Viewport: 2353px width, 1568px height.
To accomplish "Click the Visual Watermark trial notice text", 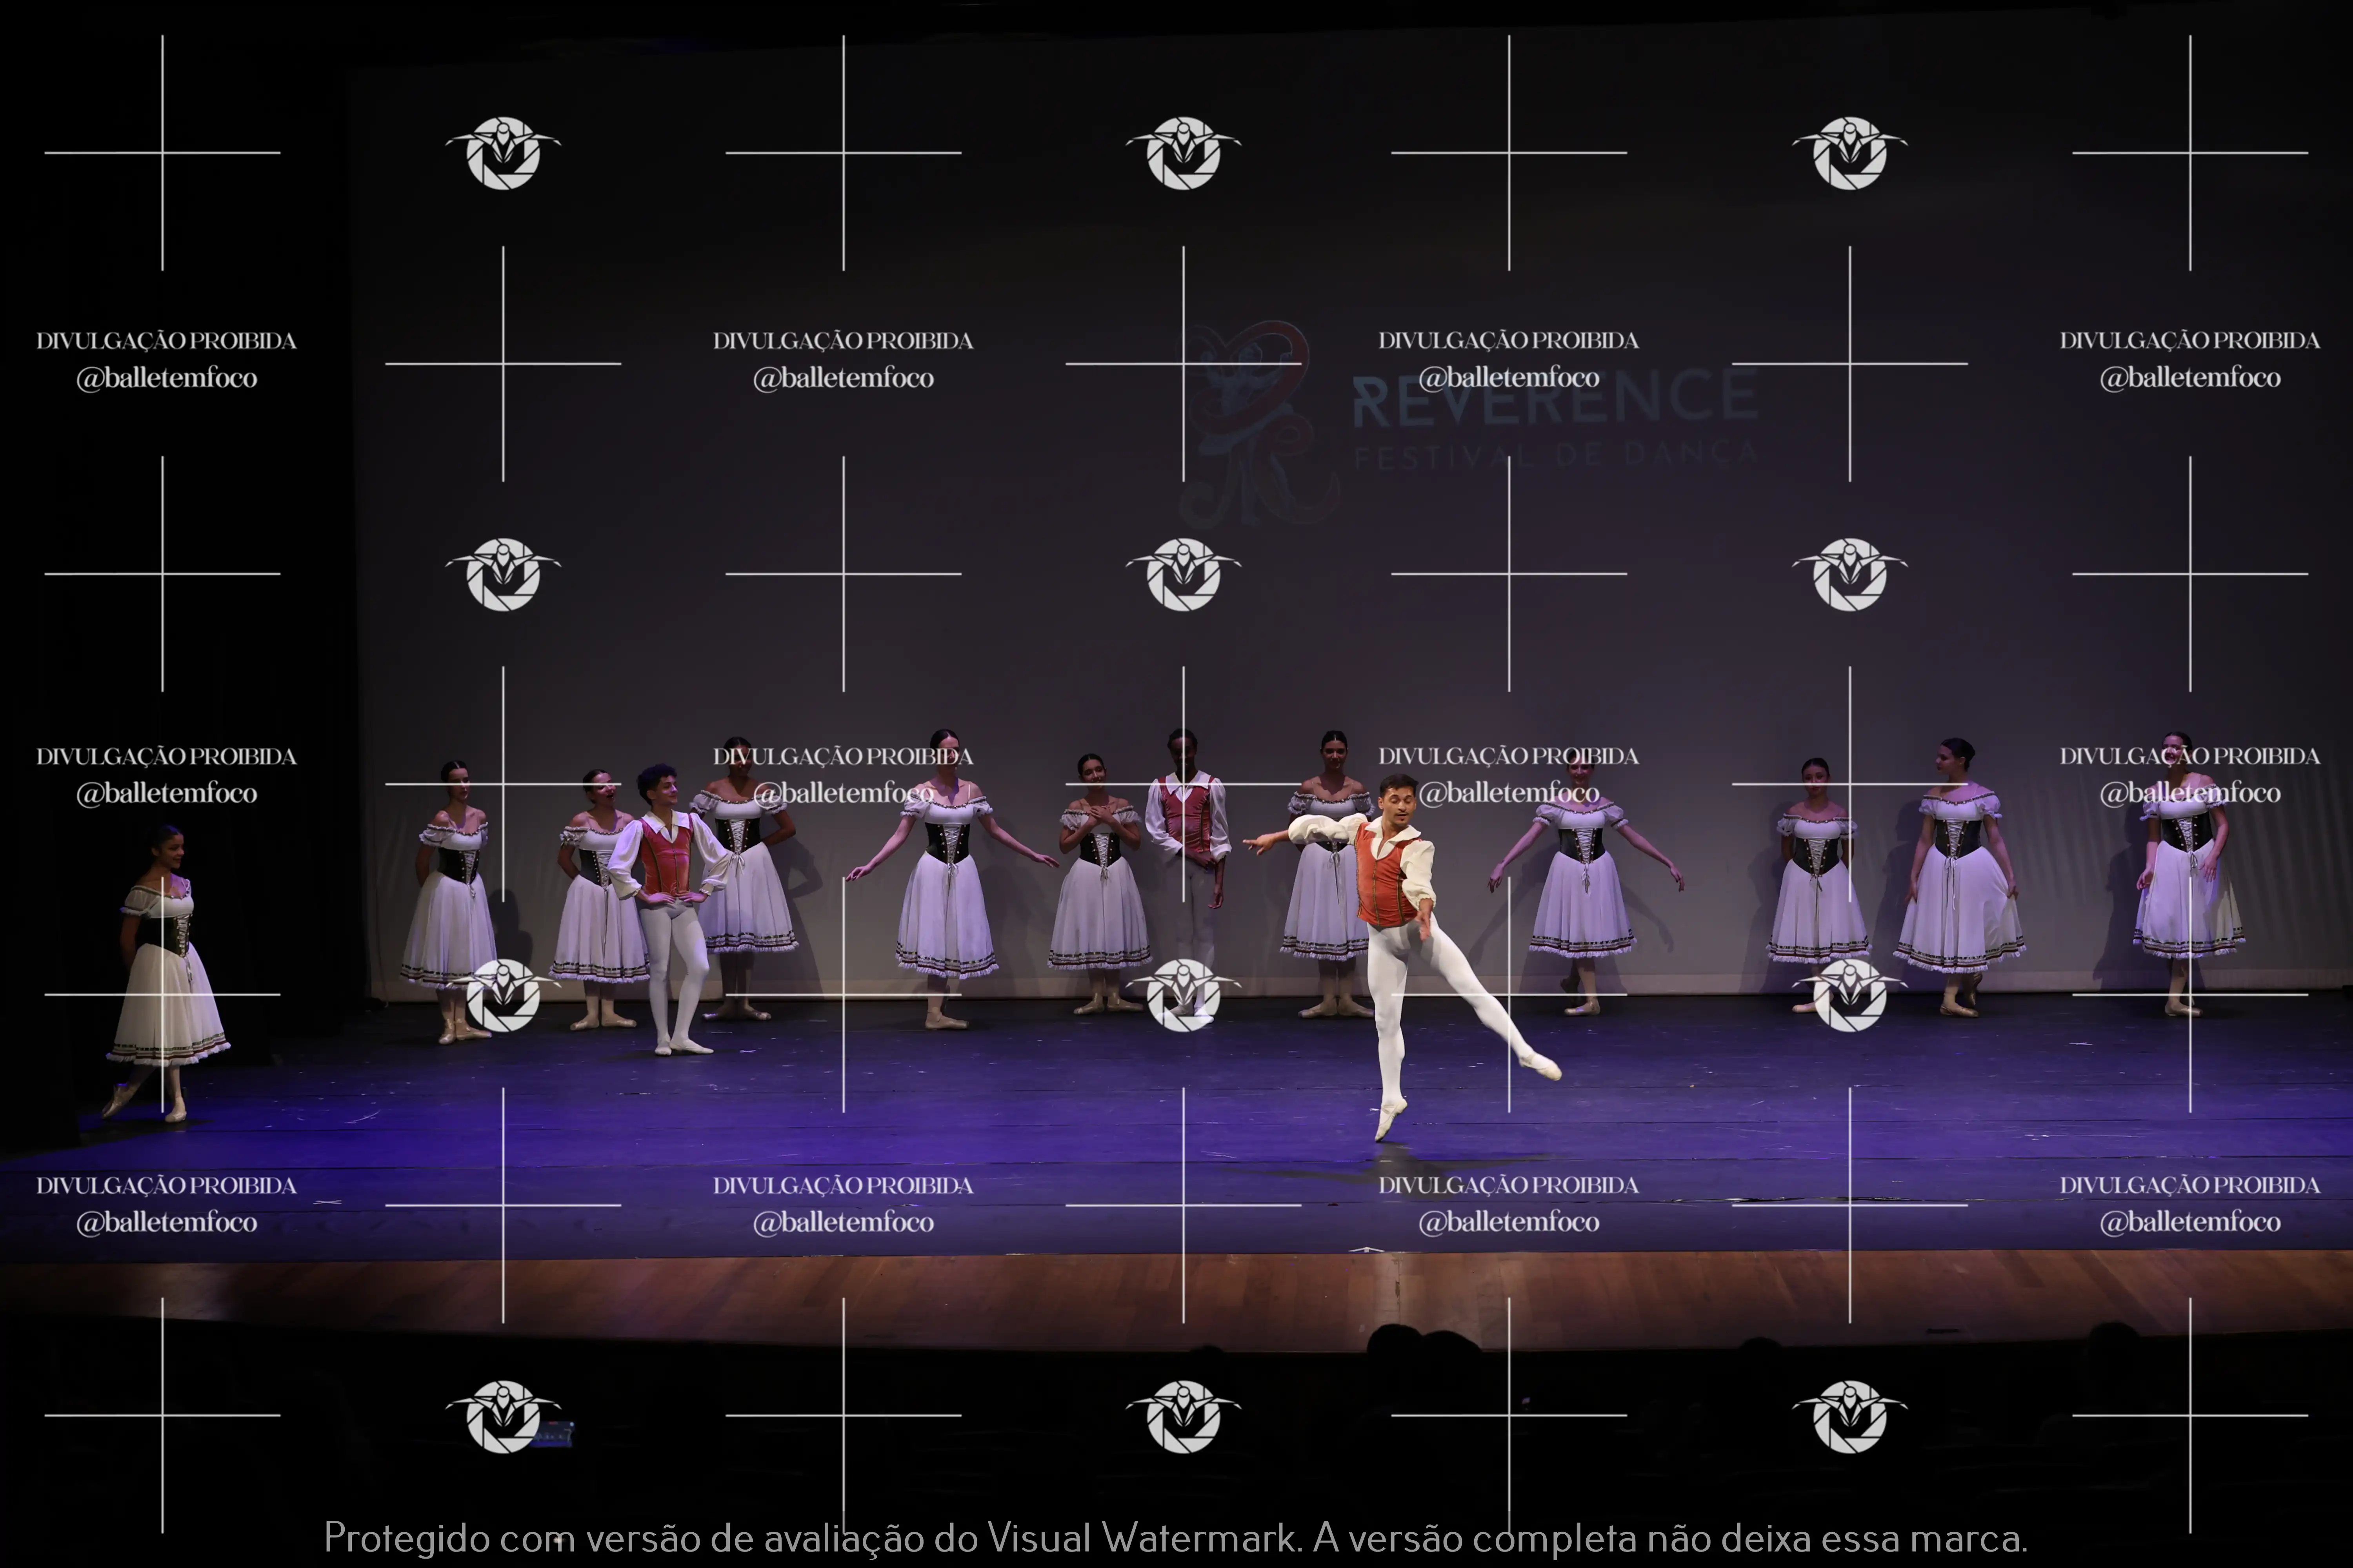I will (1175, 1537).
